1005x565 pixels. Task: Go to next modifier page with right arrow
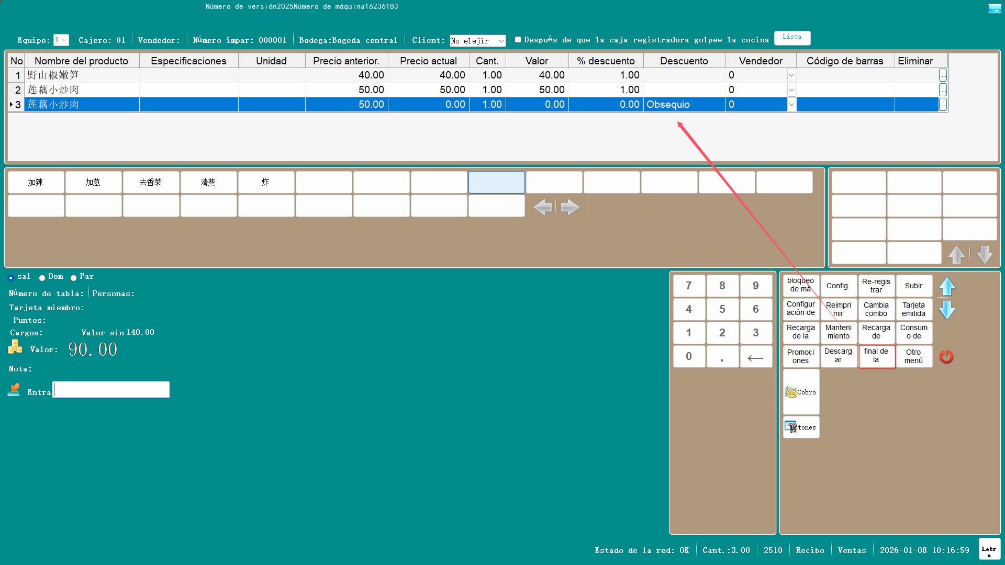(x=569, y=207)
